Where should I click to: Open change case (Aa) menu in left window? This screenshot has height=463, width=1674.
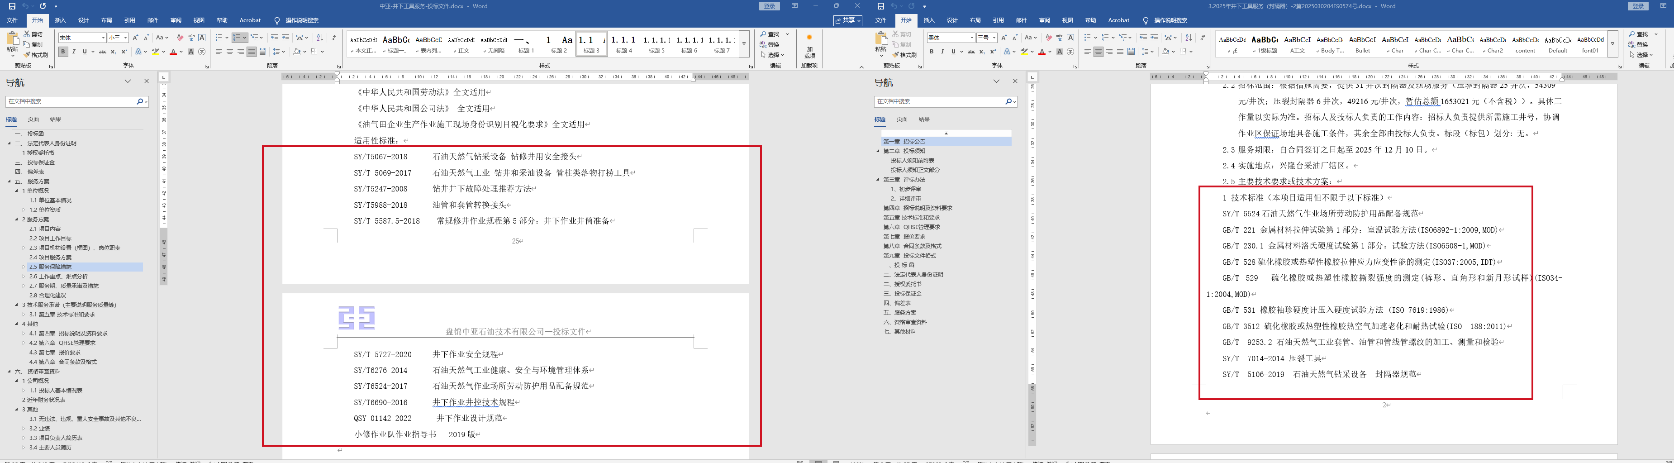162,38
